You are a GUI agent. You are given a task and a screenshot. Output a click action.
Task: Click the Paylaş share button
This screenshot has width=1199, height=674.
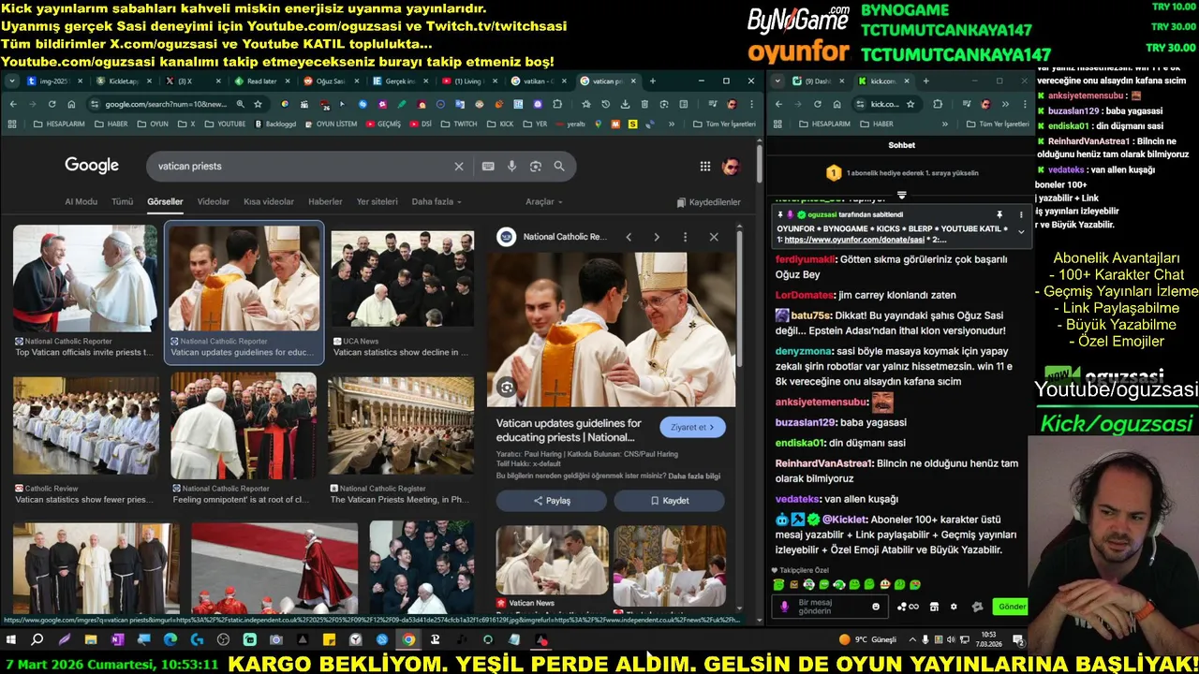[552, 501]
